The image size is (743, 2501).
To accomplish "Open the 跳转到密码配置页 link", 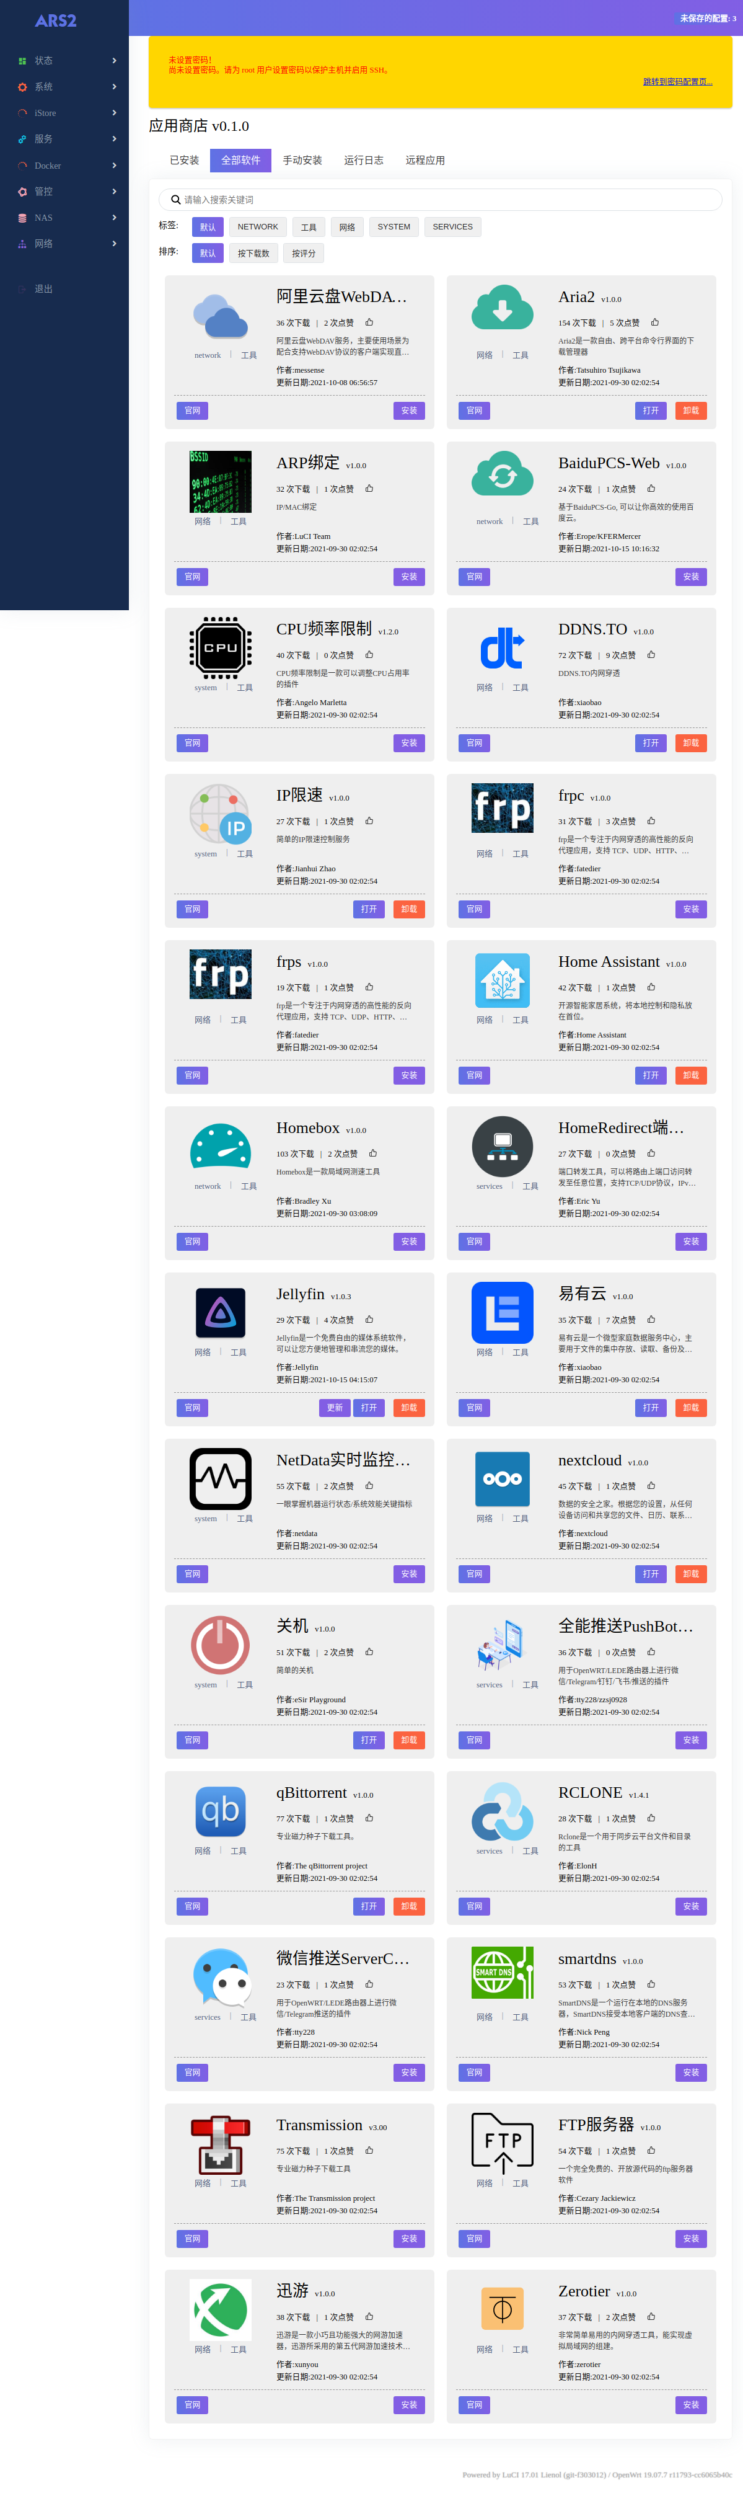I will tap(677, 82).
